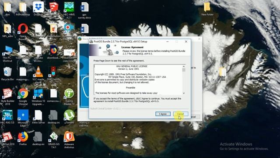Cancel the PostGIS Bundle setup
The height and width of the screenshot is (158, 280).
click(180, 114)
